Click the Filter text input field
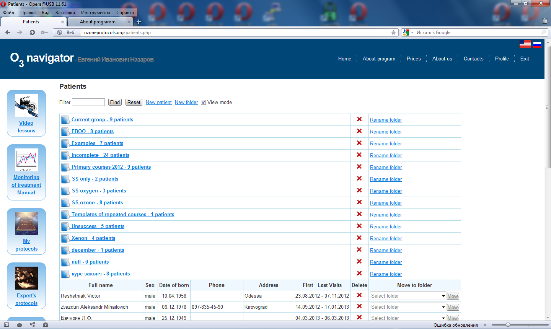Screen dimensions: 551x329 88,102
